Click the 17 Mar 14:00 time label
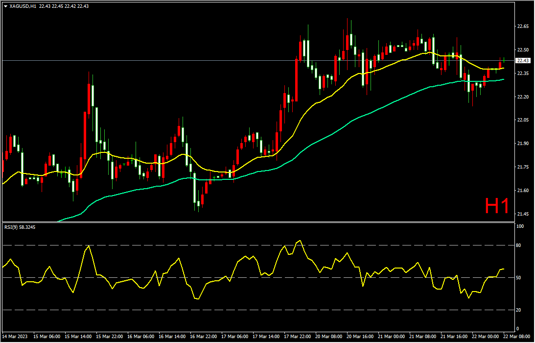The image size is (535, 343). tap(266, 337)
